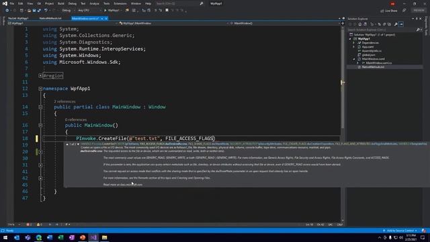This screenshot has width=430, height=242.
Task: Switch to the NativeMethods.txt tab
Action: pos(50,18)
